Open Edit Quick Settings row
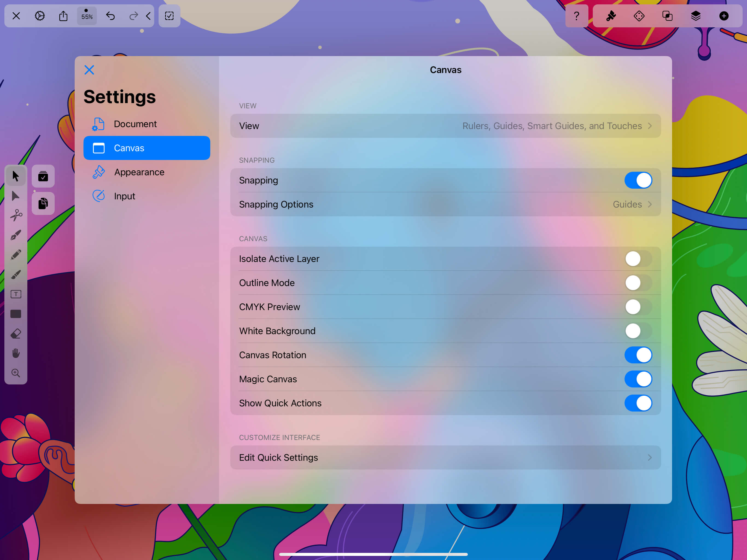This screenshot has height=560, width=747. pyautogui.click(x=445, y=457)
